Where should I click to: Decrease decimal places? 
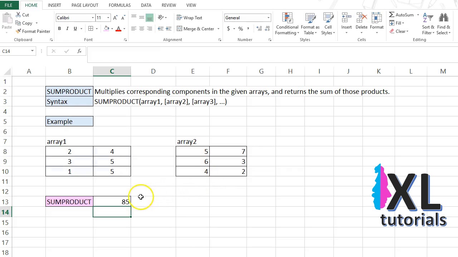(x=268, y=29)
